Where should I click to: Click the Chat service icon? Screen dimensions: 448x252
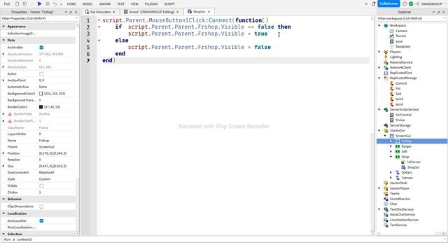coord(386,204)
